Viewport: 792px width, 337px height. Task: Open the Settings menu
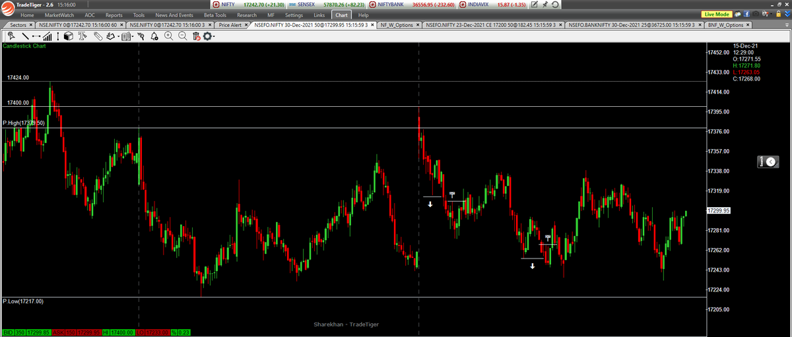tap(294, 15)
